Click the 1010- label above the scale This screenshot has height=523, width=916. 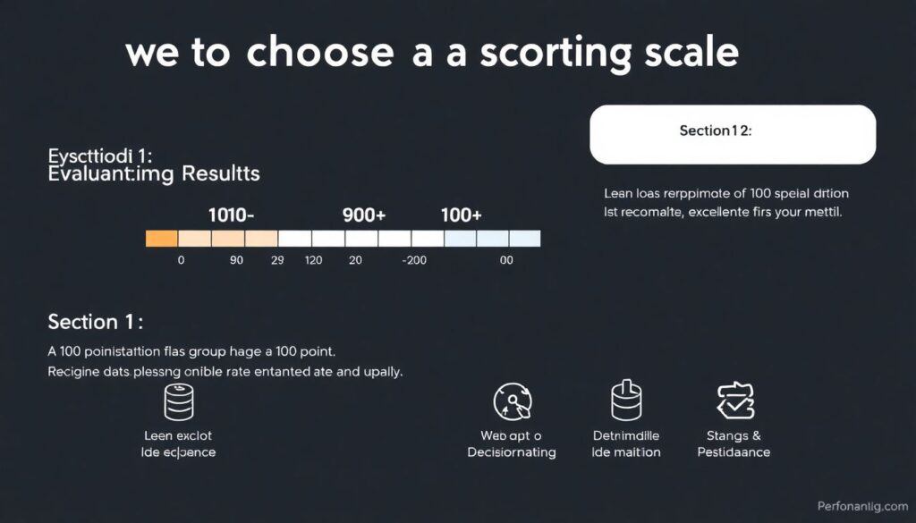coord(231,215)
